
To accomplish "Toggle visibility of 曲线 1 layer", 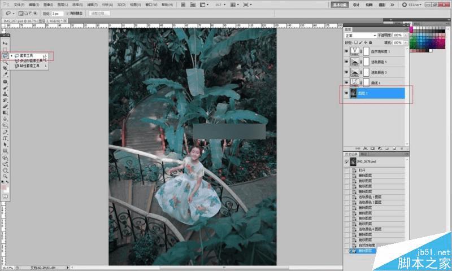I will (346, 82).
